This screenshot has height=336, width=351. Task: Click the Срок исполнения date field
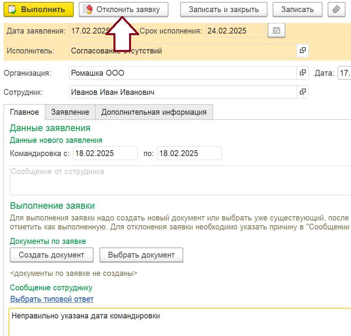(x=235, y=30)
